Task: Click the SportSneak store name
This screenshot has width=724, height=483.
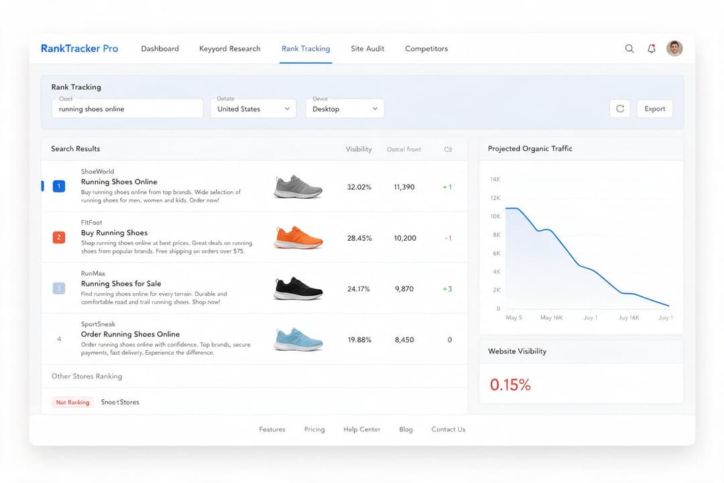Action: click(x=98, y=324)
